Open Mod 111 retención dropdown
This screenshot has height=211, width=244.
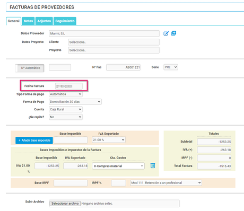point(166,183)
